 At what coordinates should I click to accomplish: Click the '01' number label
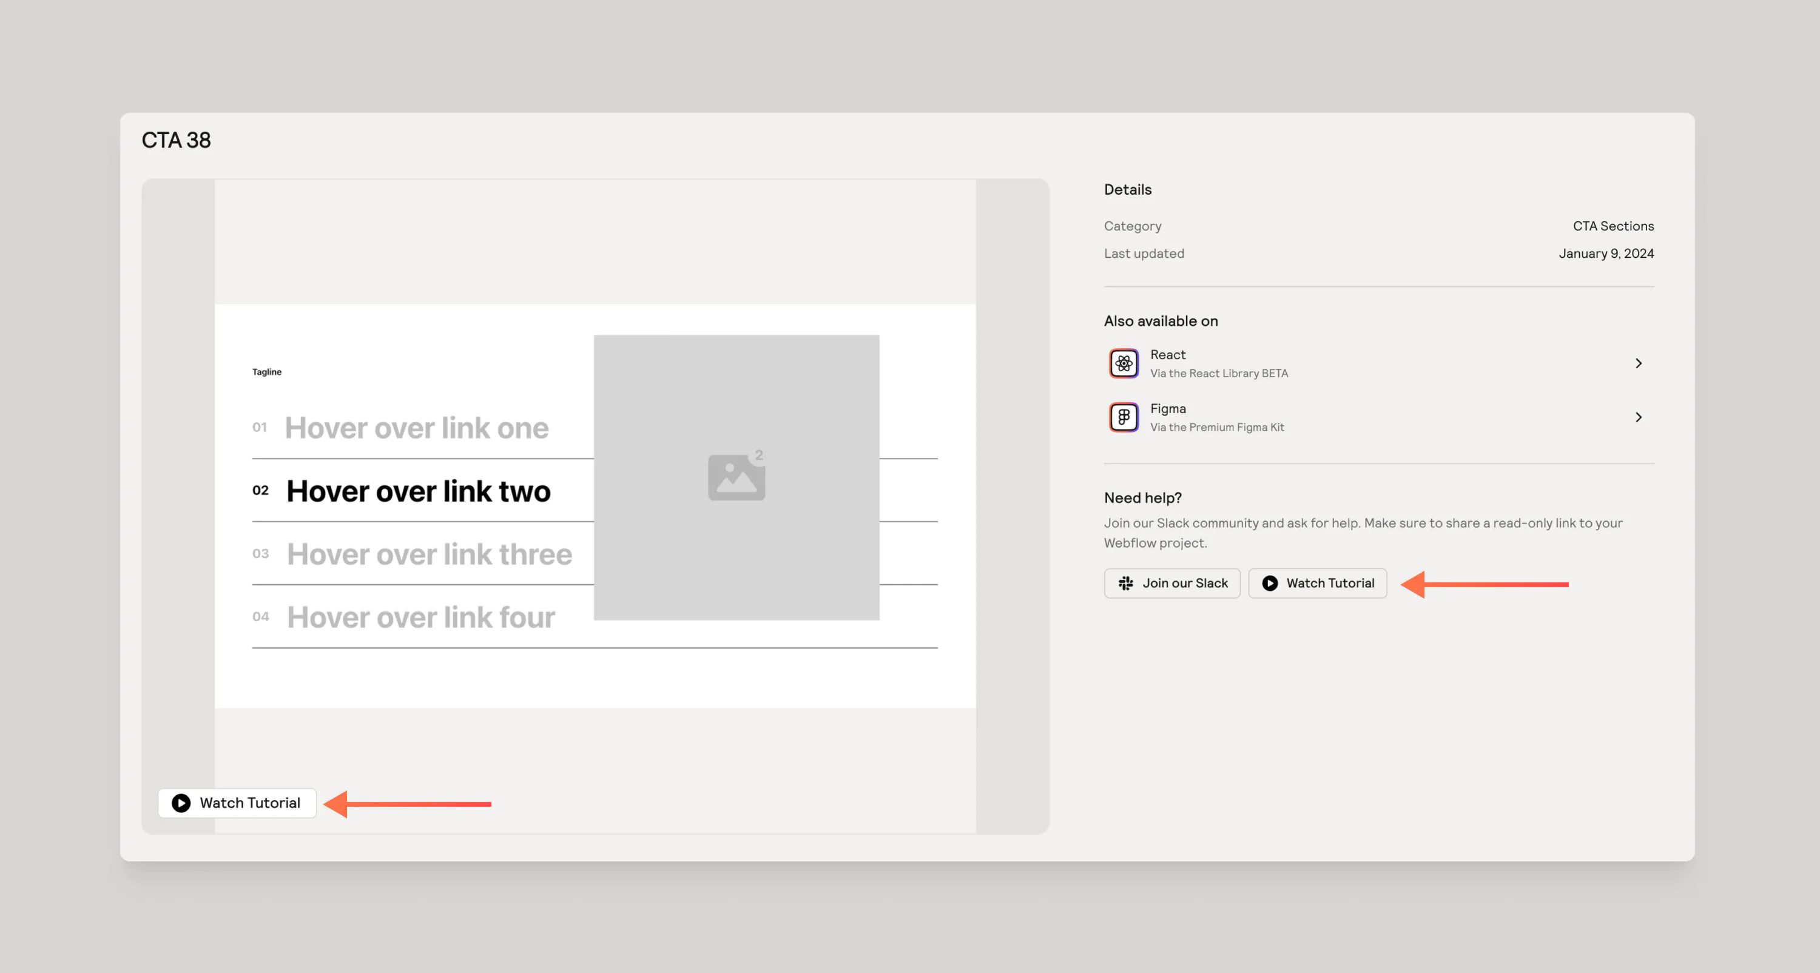click(x=259, y=427)
